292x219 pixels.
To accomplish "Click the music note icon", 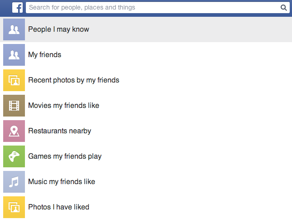I will (x=14, y=182).
